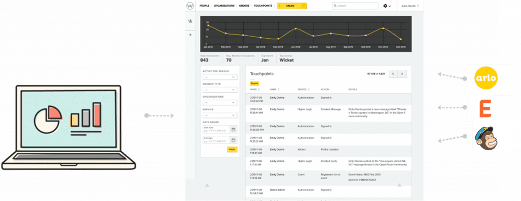Open the Service filter dropdown
This screenshot has width=521, height=201.
coord(220,116)
